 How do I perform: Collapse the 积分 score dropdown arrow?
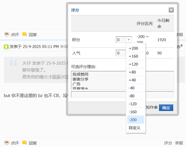[129, 40]
